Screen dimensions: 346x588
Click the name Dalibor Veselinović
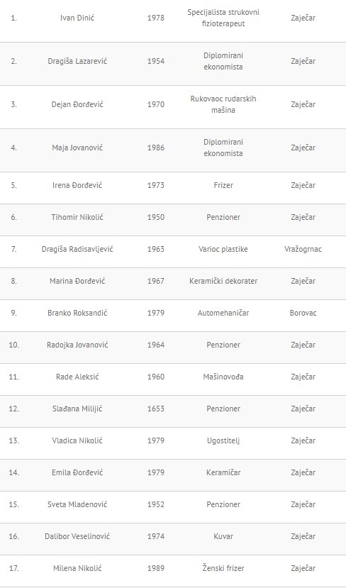pyautogui.click(x=77, y=536)
